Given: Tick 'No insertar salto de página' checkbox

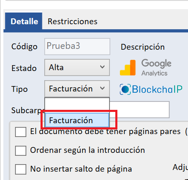Looking at the screenshot, I should 20,169.
